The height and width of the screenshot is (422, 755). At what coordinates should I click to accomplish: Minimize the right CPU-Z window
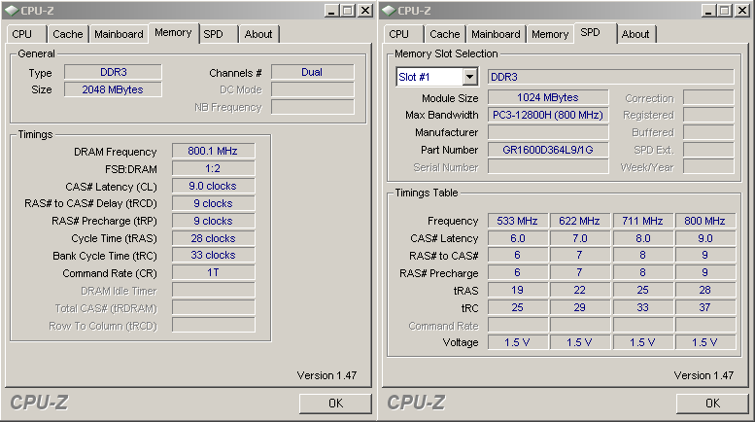[707, 11]
